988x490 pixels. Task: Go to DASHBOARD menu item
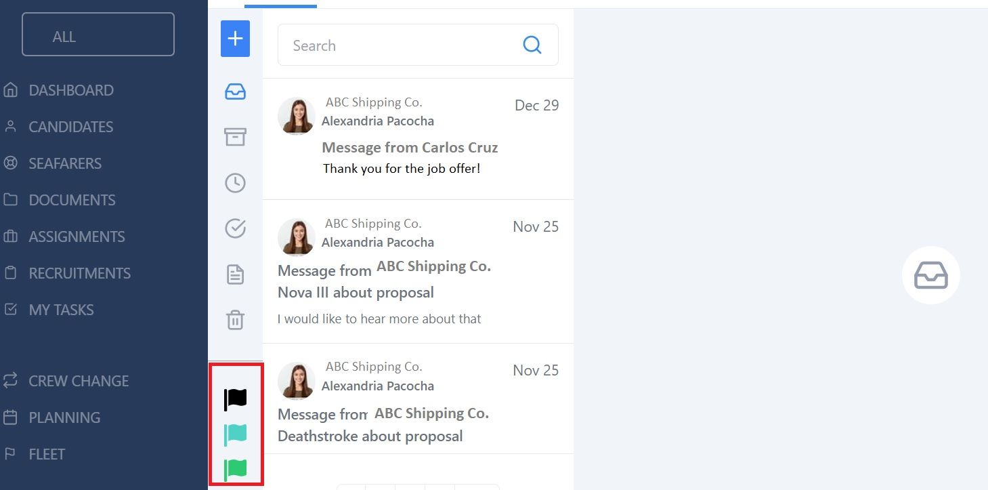(71, 90)
